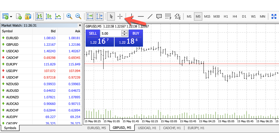This screenshot has height=133, width=279.
Task: Decrease lot volume with down arrow
Action: [x=124, y=35]
